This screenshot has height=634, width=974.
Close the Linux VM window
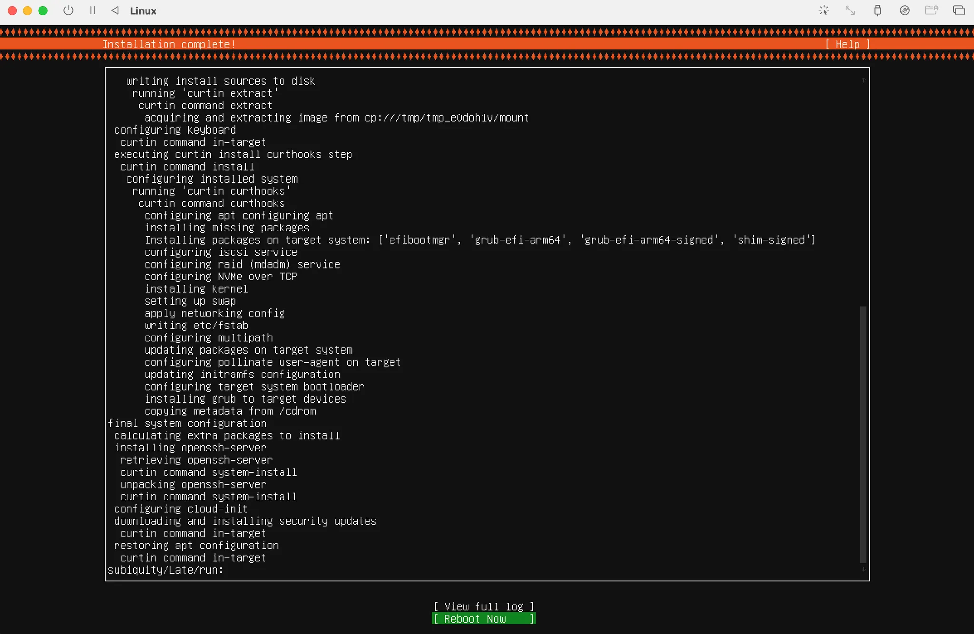(x=12, y=10)
